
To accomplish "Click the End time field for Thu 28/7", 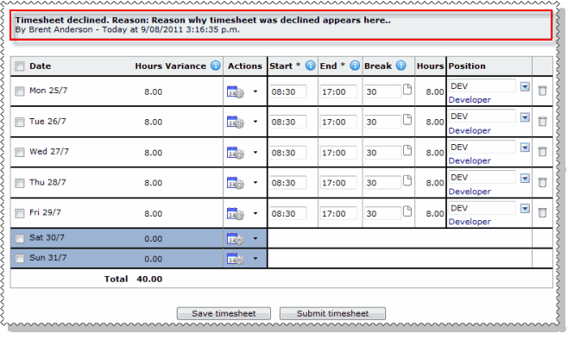I will [338, 183].
